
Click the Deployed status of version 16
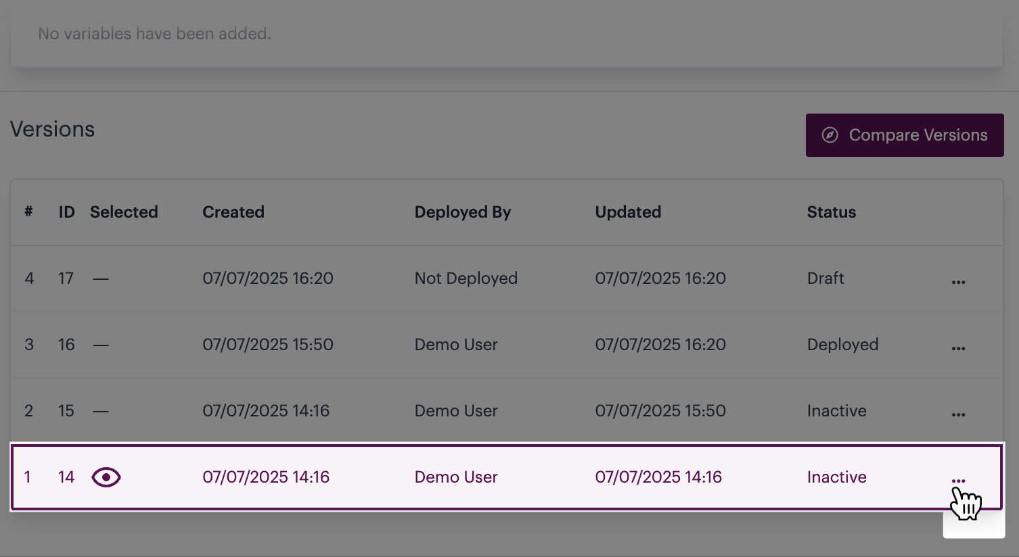(x=842, y=345)
